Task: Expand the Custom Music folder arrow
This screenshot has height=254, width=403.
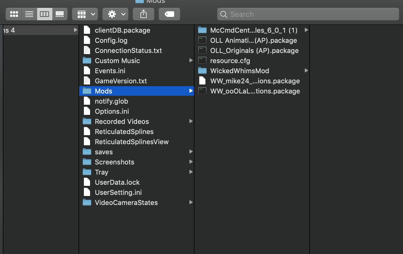Action: (x=191, y=60)
